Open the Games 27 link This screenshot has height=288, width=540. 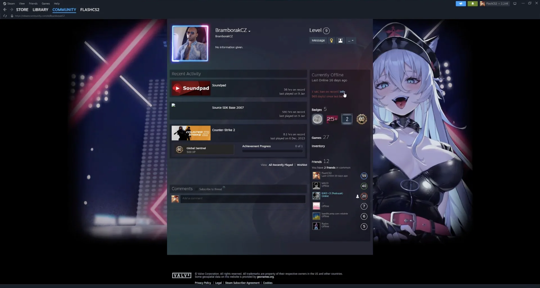tap(320, 137)
